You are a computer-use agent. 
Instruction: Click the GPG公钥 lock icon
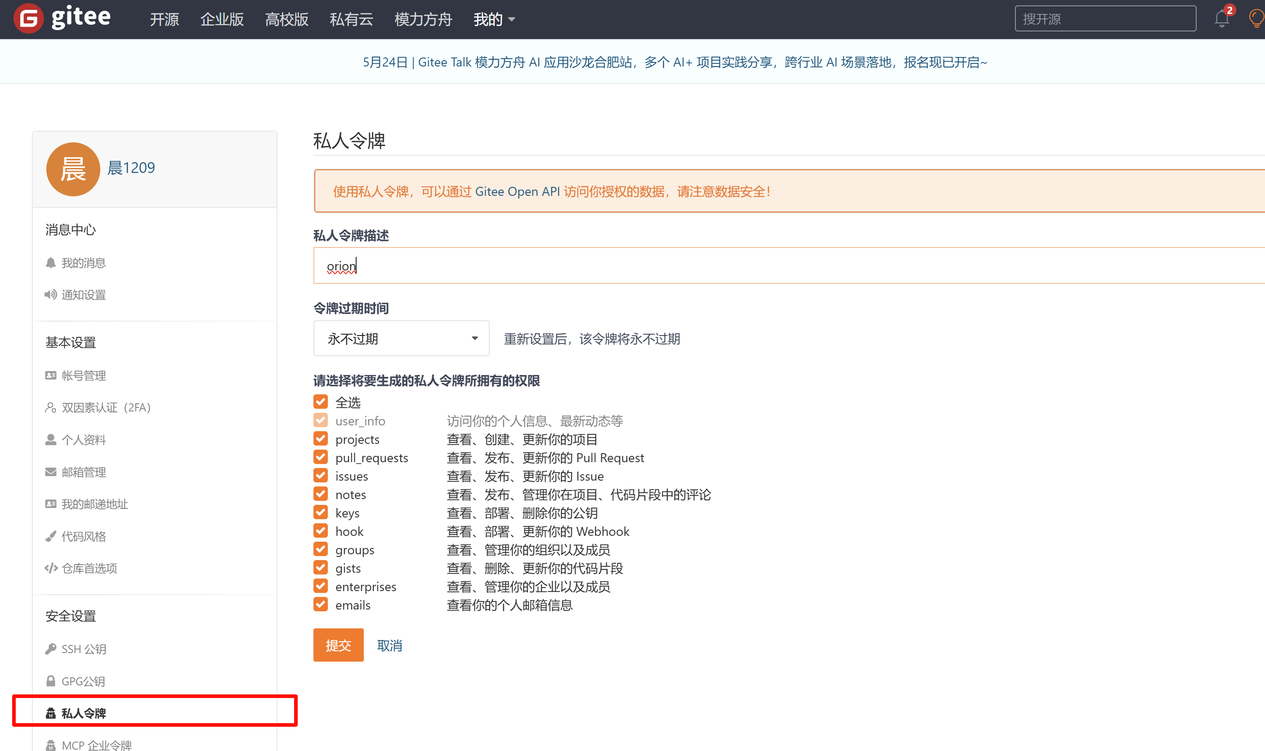[x=51, y=681]
